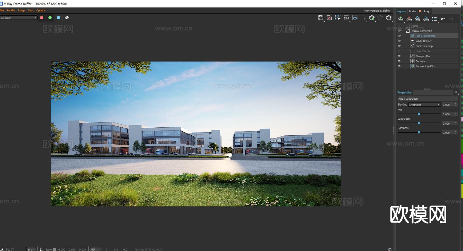This screenshot has height=251, width=463.
Task: Hide the Sharpen/Blur layer
Action: (399, 56)
